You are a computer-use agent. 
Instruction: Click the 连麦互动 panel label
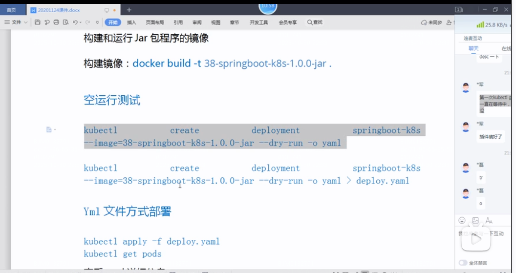coord(473,38)
